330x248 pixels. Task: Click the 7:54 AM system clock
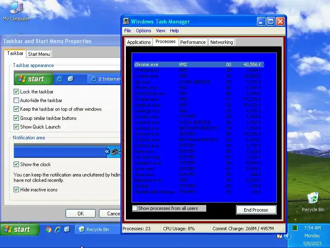tap(312, 228)
